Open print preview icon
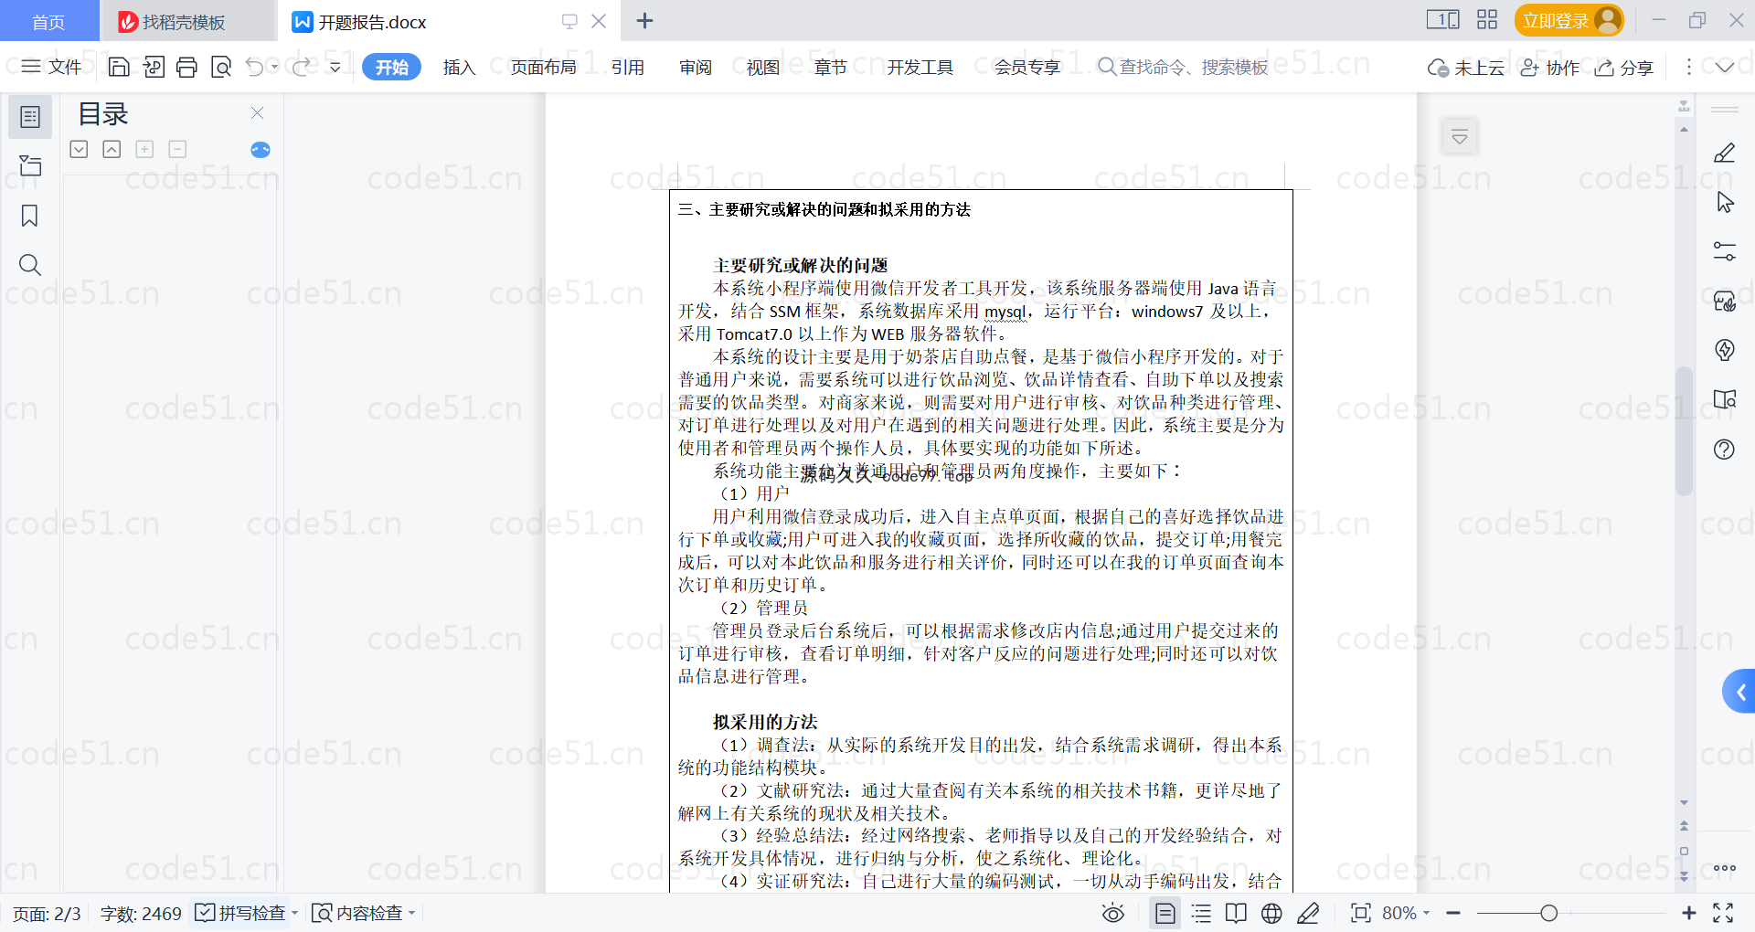Image resolution: width=1755 pixels, height=932 pixels. click(x=220, y=67)
